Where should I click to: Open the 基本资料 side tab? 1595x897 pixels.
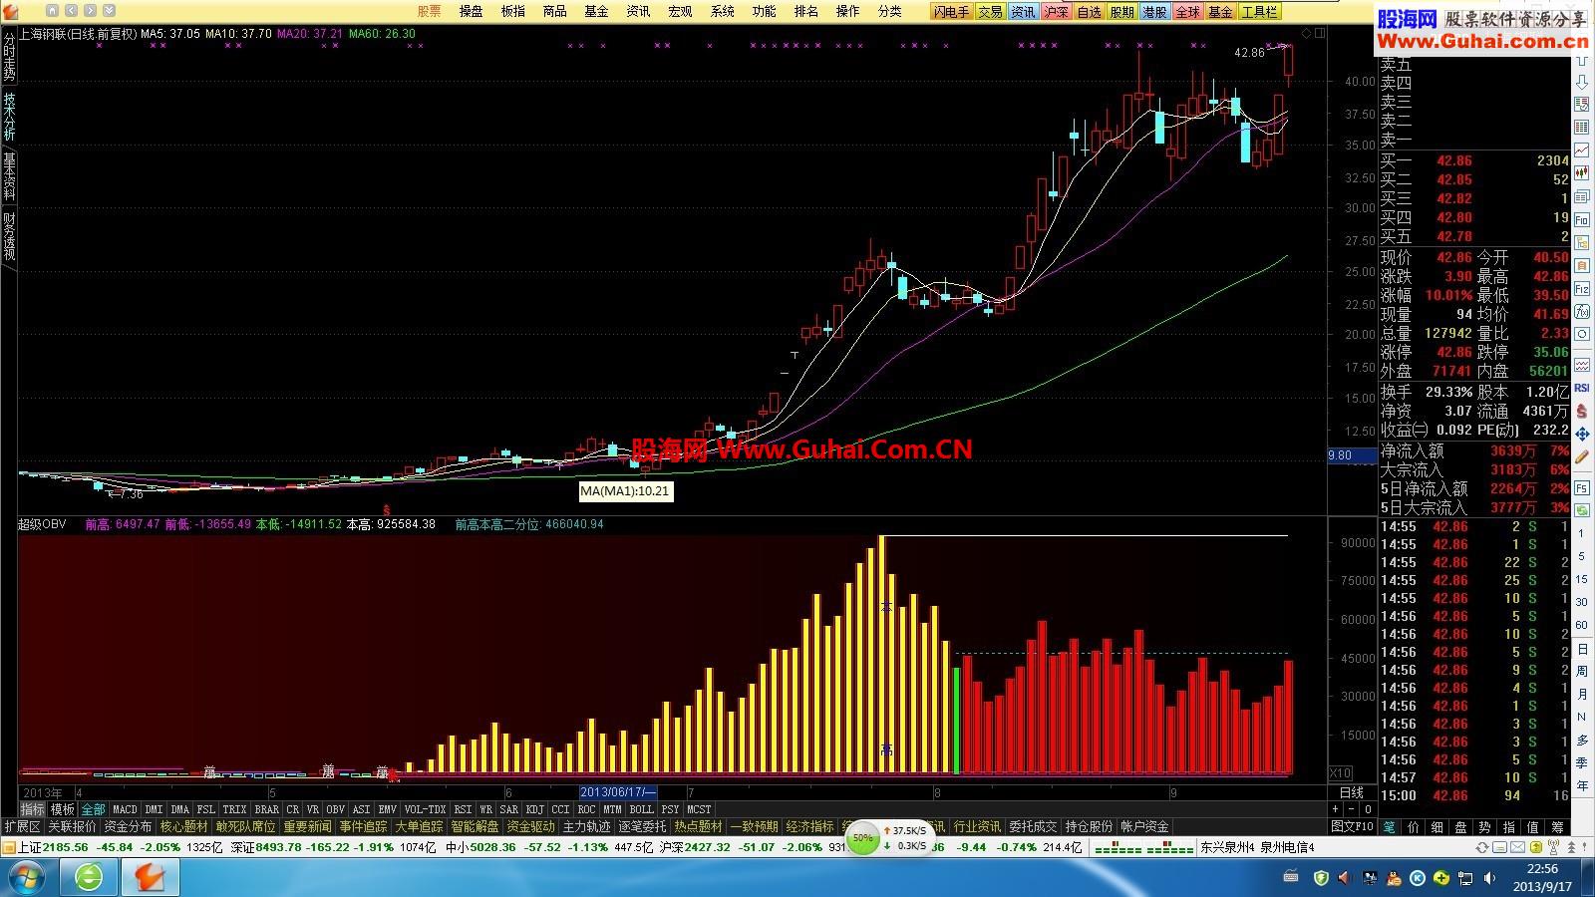pyautogui.click(x=9, y=176)
